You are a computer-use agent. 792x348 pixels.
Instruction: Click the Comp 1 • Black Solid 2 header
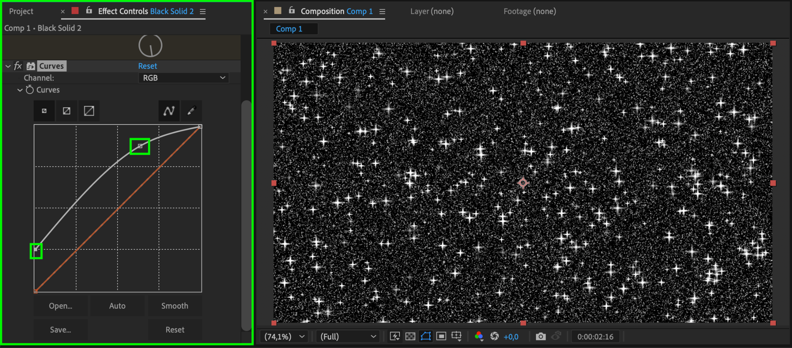43,28
